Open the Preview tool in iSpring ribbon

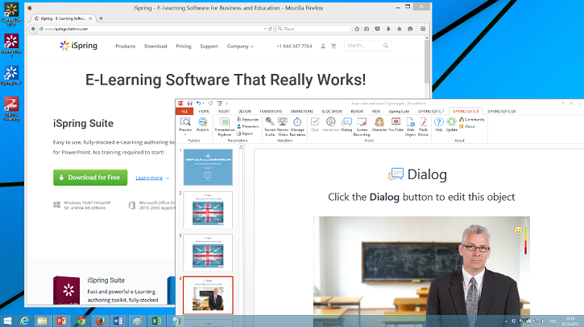pyautogui.click(x=185, y=125)
